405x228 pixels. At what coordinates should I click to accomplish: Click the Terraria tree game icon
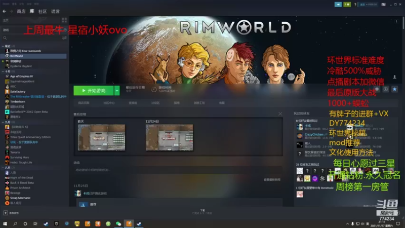[7, 153]
